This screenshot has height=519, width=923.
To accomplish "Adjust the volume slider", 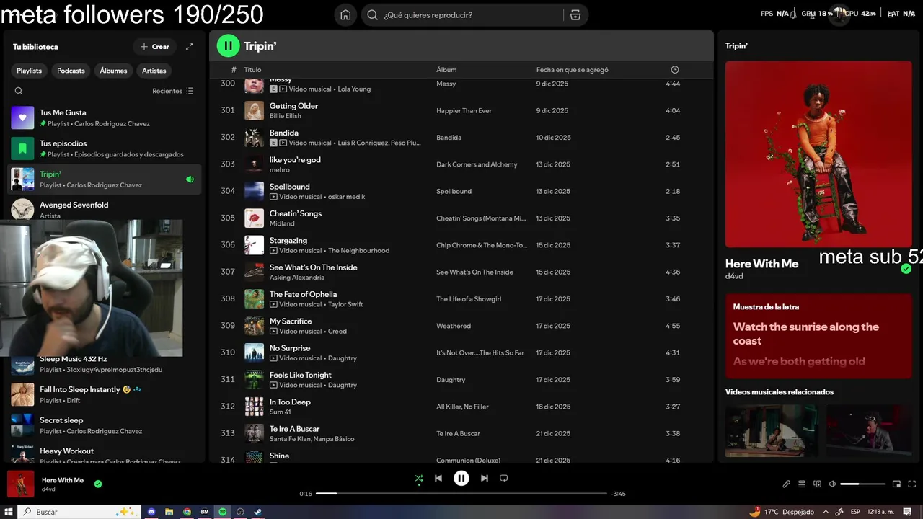I will [x=862, y=484].
